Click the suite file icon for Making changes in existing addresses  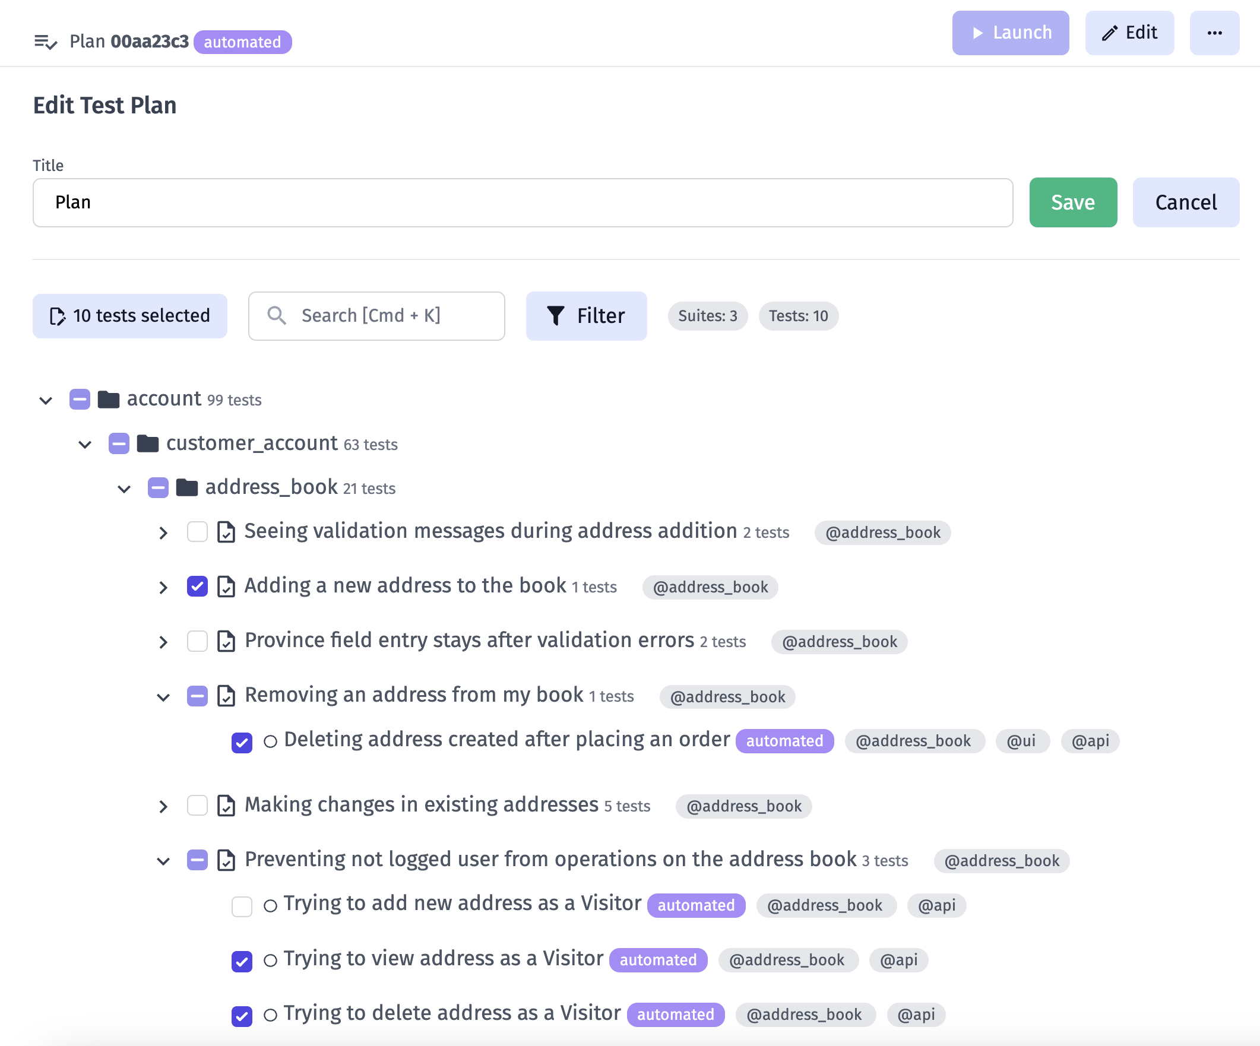pyautogui.click(x=226, y=806)
